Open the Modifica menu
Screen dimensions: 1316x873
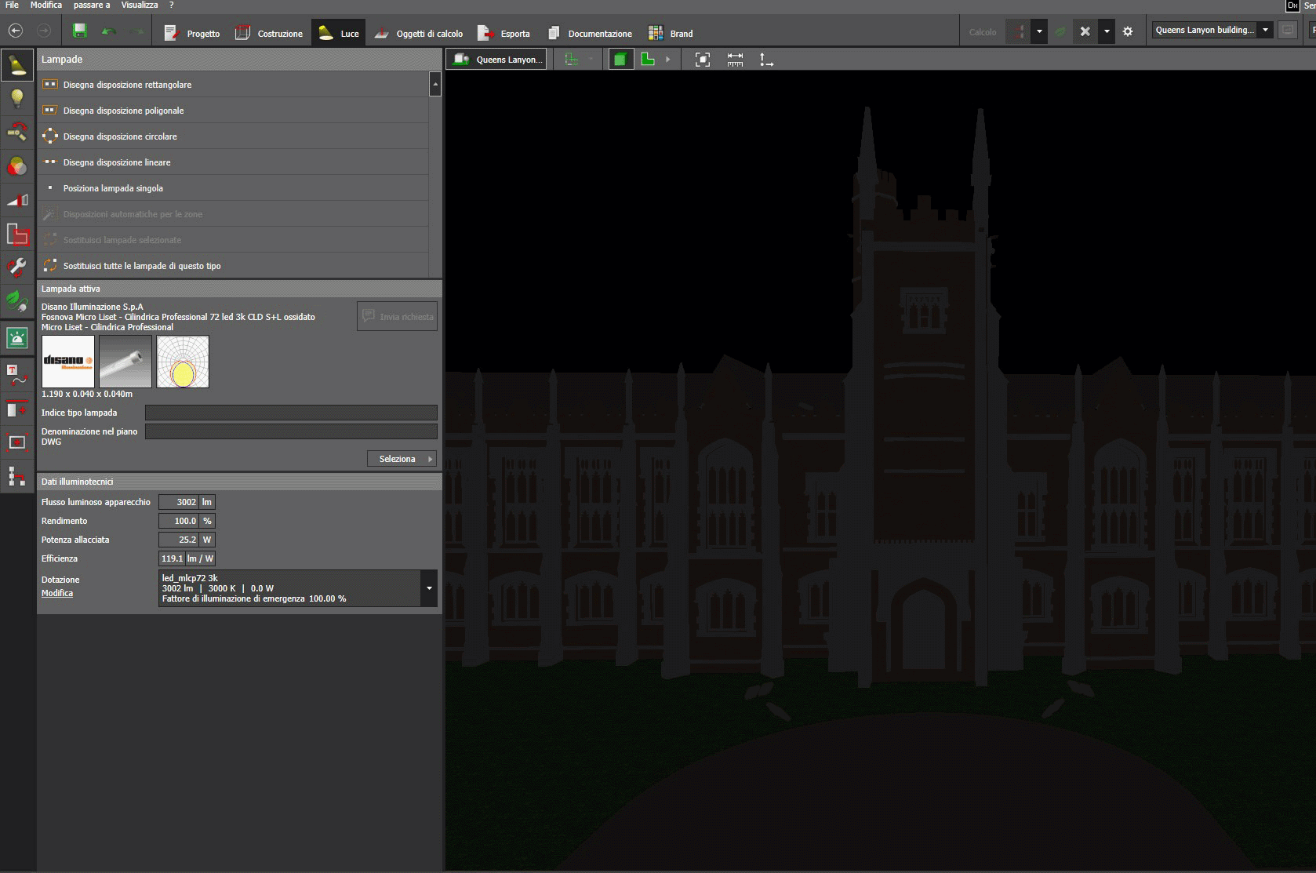[x=46, y=5]
